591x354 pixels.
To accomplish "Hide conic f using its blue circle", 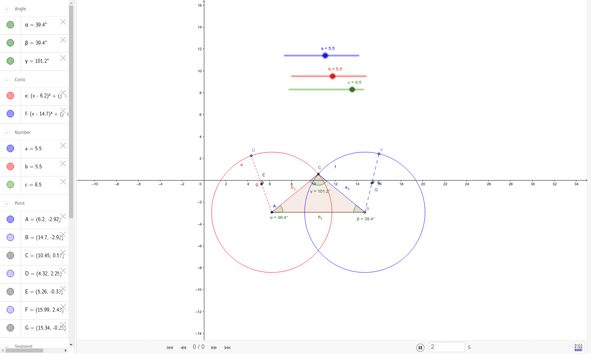I will (10, 114).
